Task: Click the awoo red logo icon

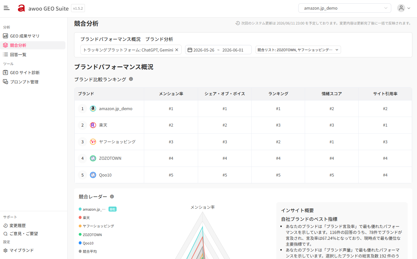Action: [x=21, y=8]
